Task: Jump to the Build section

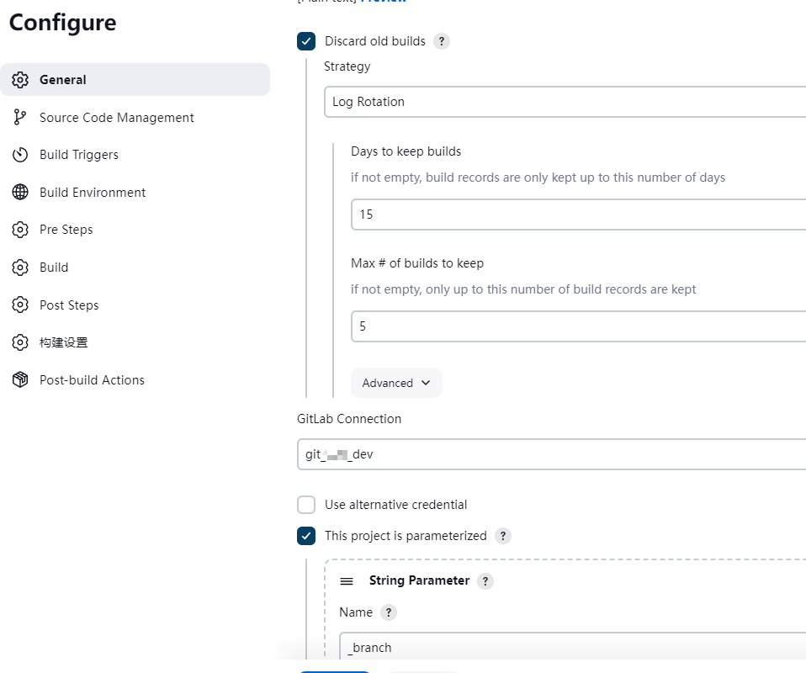Action: (54, 268)
